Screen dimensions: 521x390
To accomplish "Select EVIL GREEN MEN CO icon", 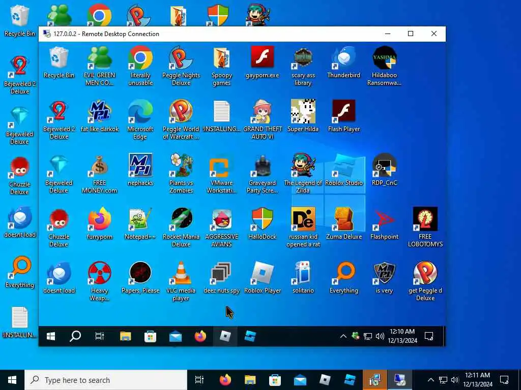I will [99, 58].
